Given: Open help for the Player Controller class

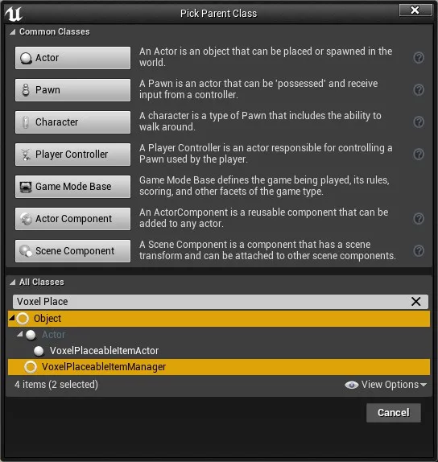Looking at the screenshot, I should pos(419,154).
